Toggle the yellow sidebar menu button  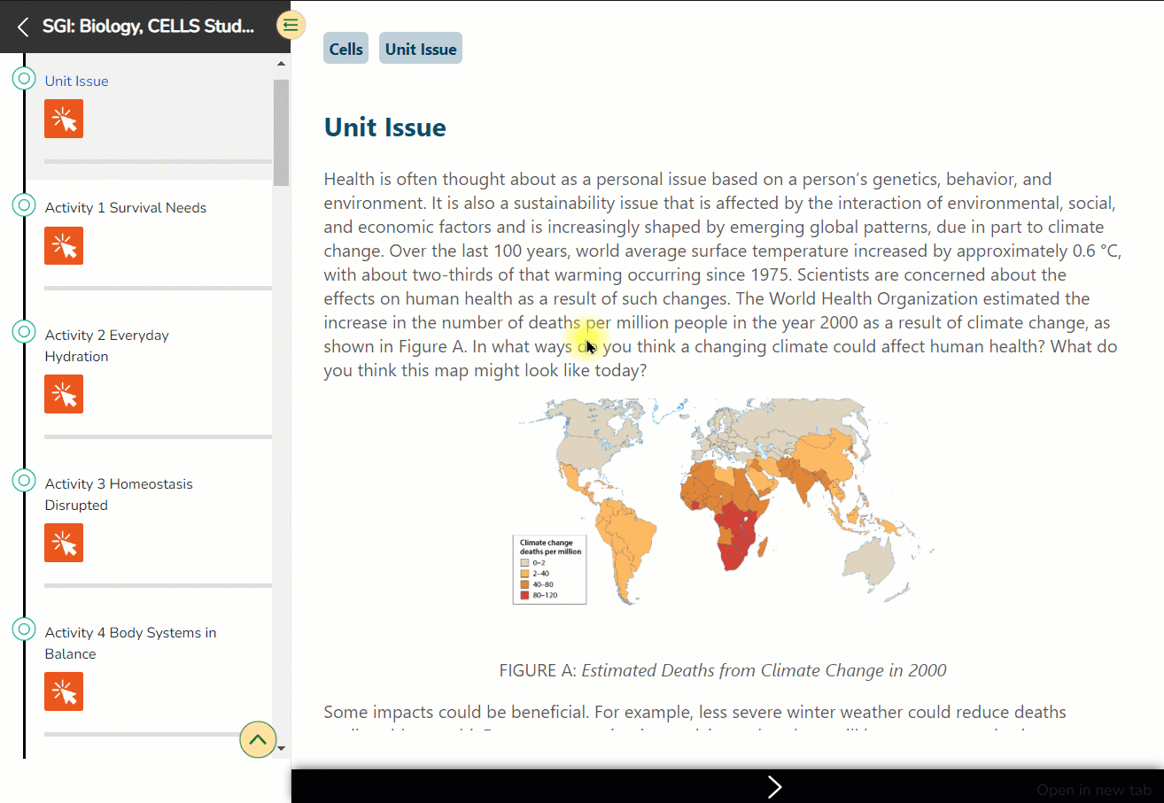click(291, 25)
